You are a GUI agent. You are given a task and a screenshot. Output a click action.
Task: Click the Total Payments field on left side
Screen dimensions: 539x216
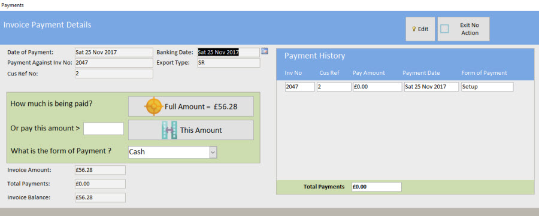[100, 184]
